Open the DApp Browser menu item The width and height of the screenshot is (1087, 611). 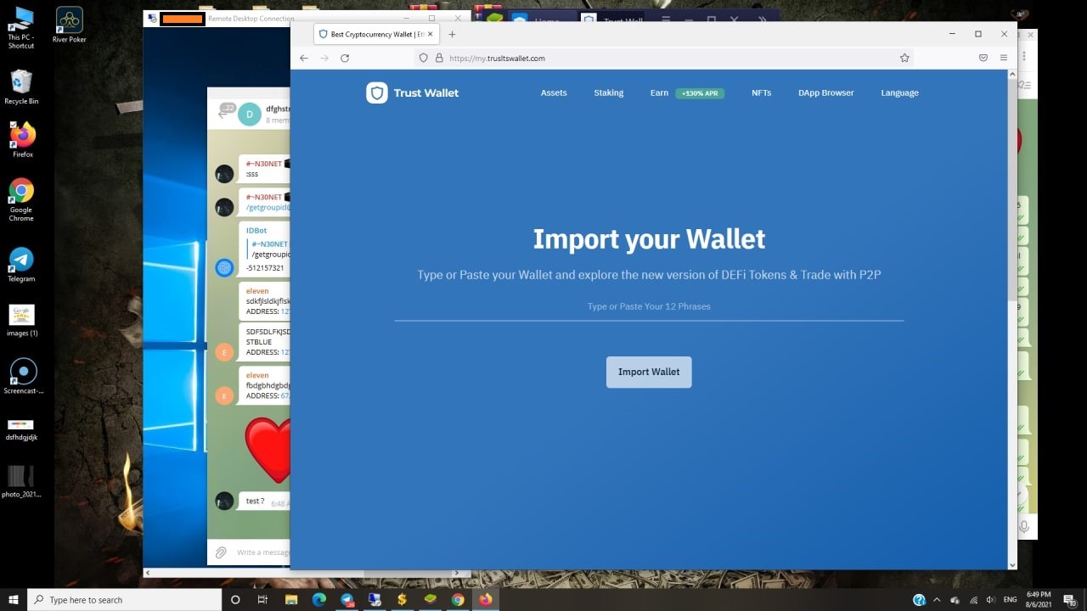826,93
